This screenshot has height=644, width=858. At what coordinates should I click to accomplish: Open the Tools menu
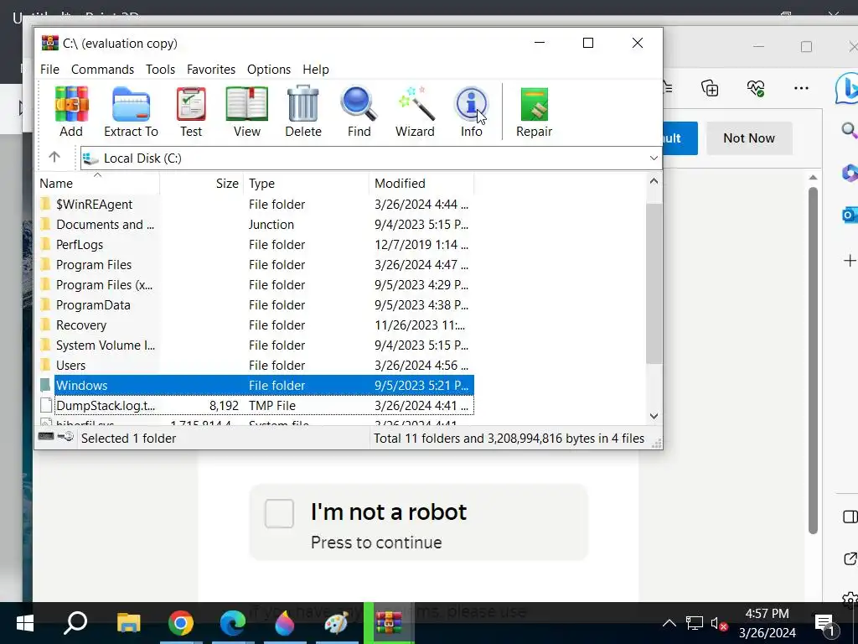pos(160,70)
